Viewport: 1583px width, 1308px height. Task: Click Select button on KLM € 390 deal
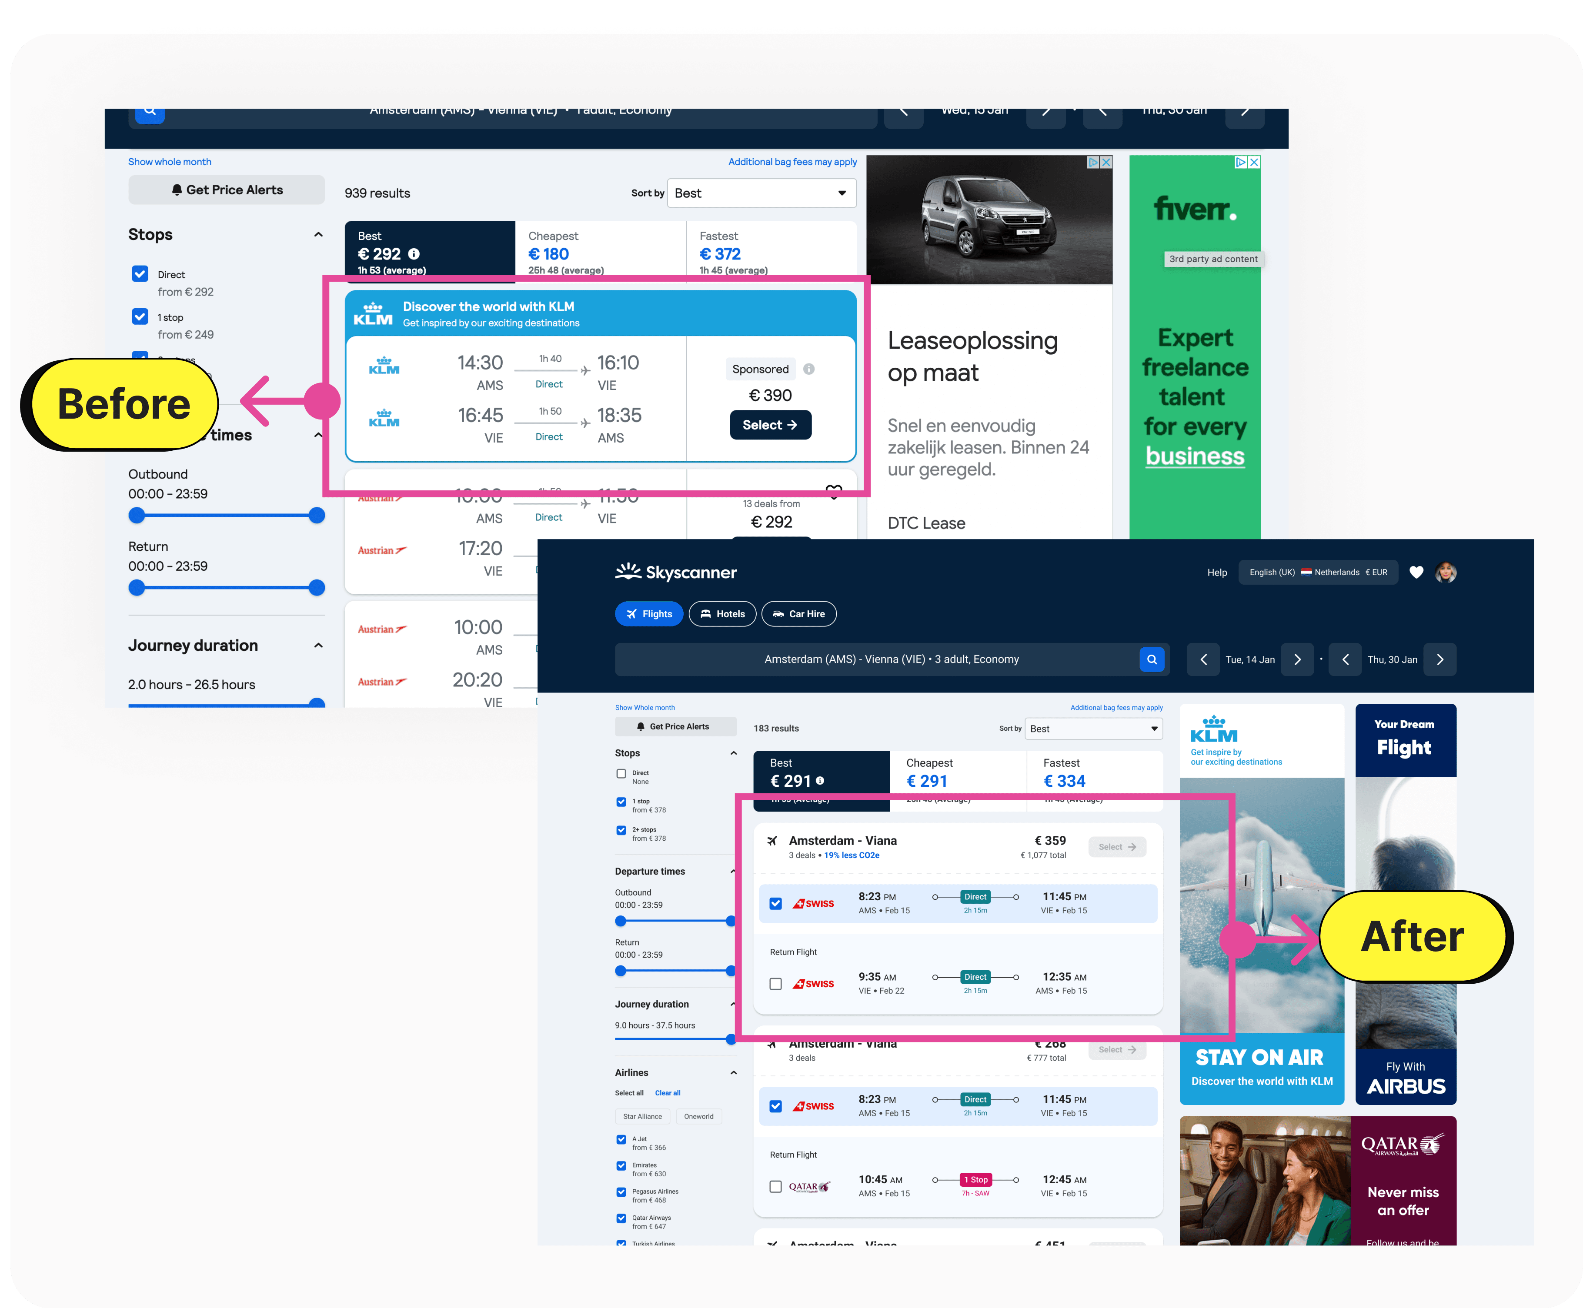click(x=770, y=425)
